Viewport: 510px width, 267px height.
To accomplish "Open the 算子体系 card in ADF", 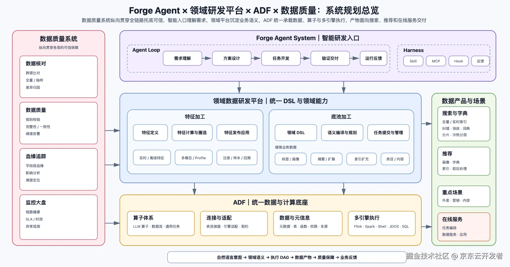I will [x=161, y=223].
